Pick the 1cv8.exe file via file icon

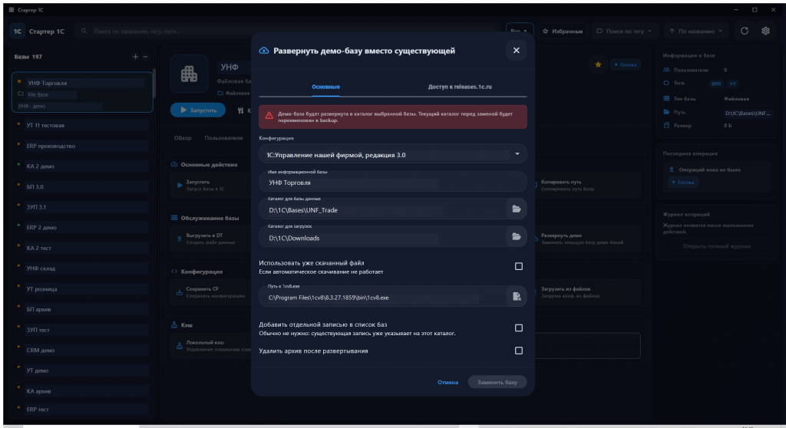[x=516, y=297]
